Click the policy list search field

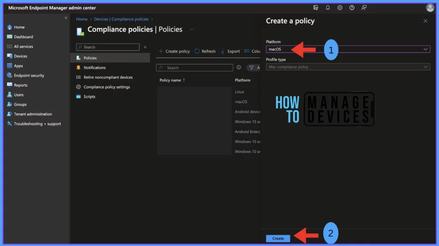tap(195, 68)
